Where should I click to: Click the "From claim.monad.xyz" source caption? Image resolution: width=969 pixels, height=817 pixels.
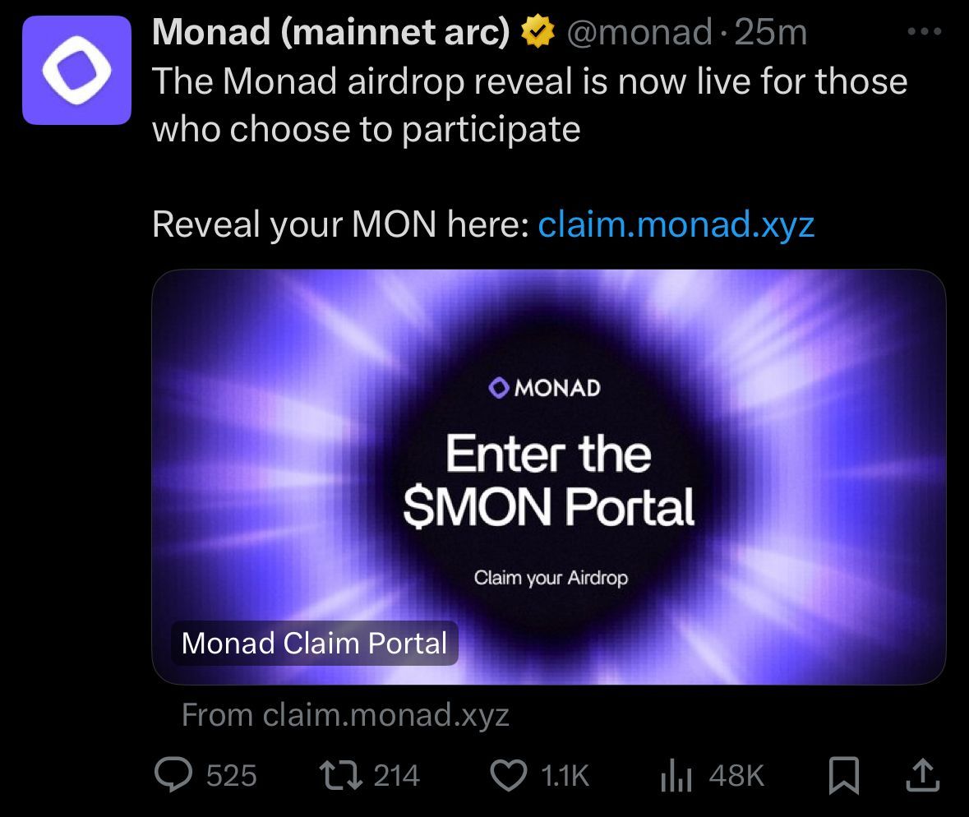click(345, 714)
